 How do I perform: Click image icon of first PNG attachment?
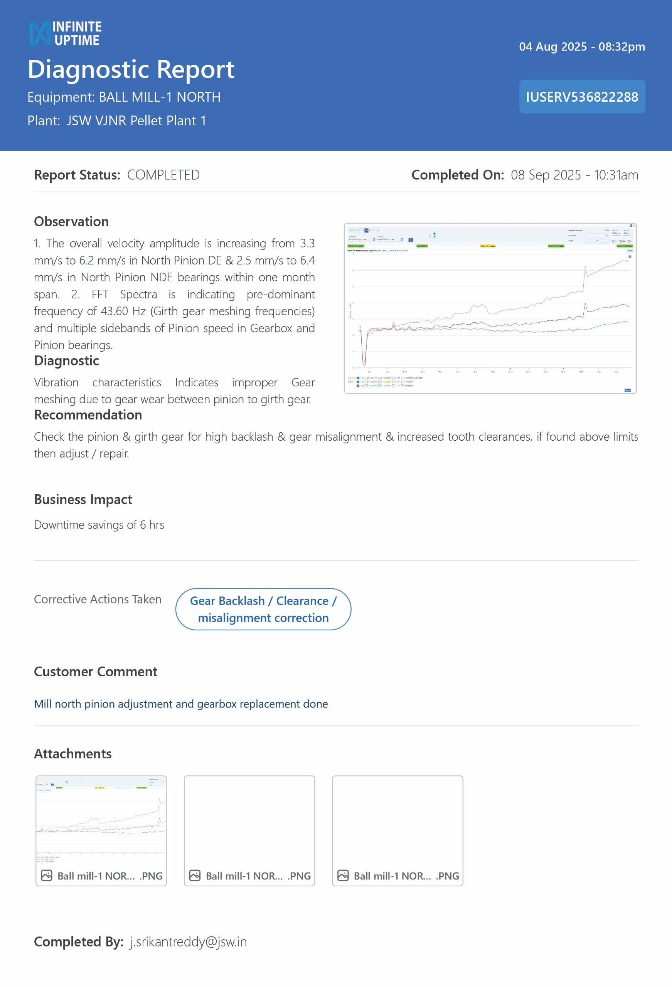click(46, 875)
